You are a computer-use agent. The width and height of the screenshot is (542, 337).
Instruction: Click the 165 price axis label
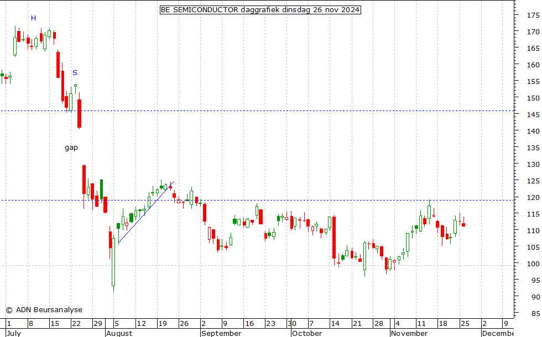coord(533,49)
